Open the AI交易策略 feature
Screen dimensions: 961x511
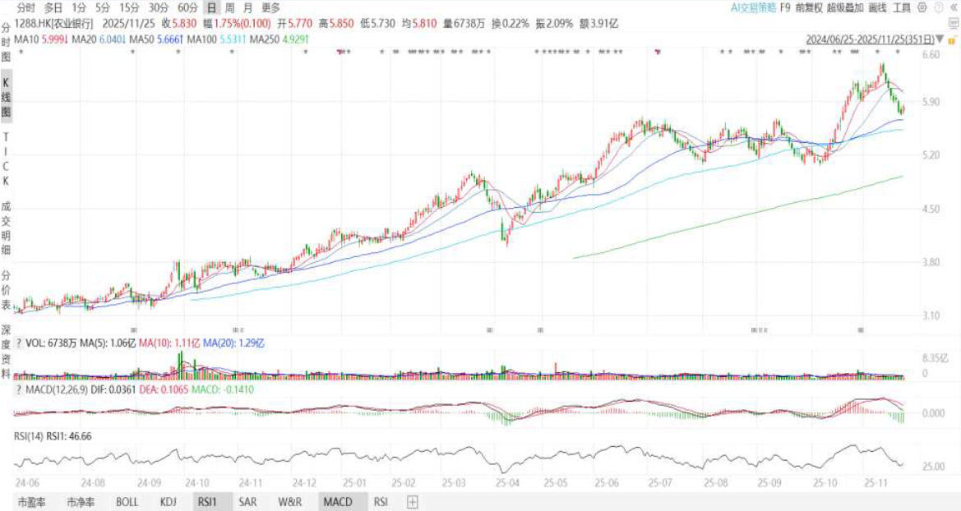pos(753,7)
